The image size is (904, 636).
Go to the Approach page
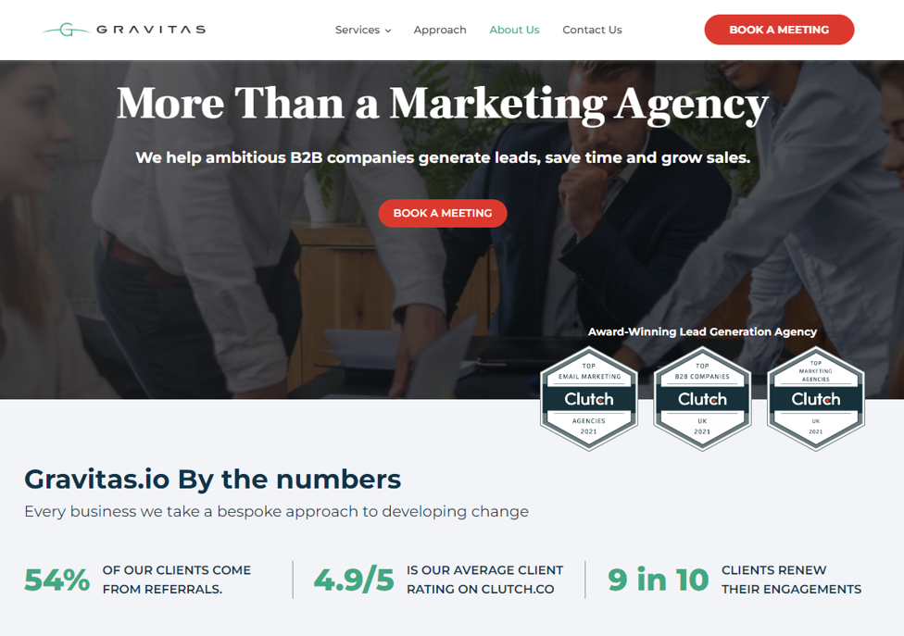pos(440,30)
